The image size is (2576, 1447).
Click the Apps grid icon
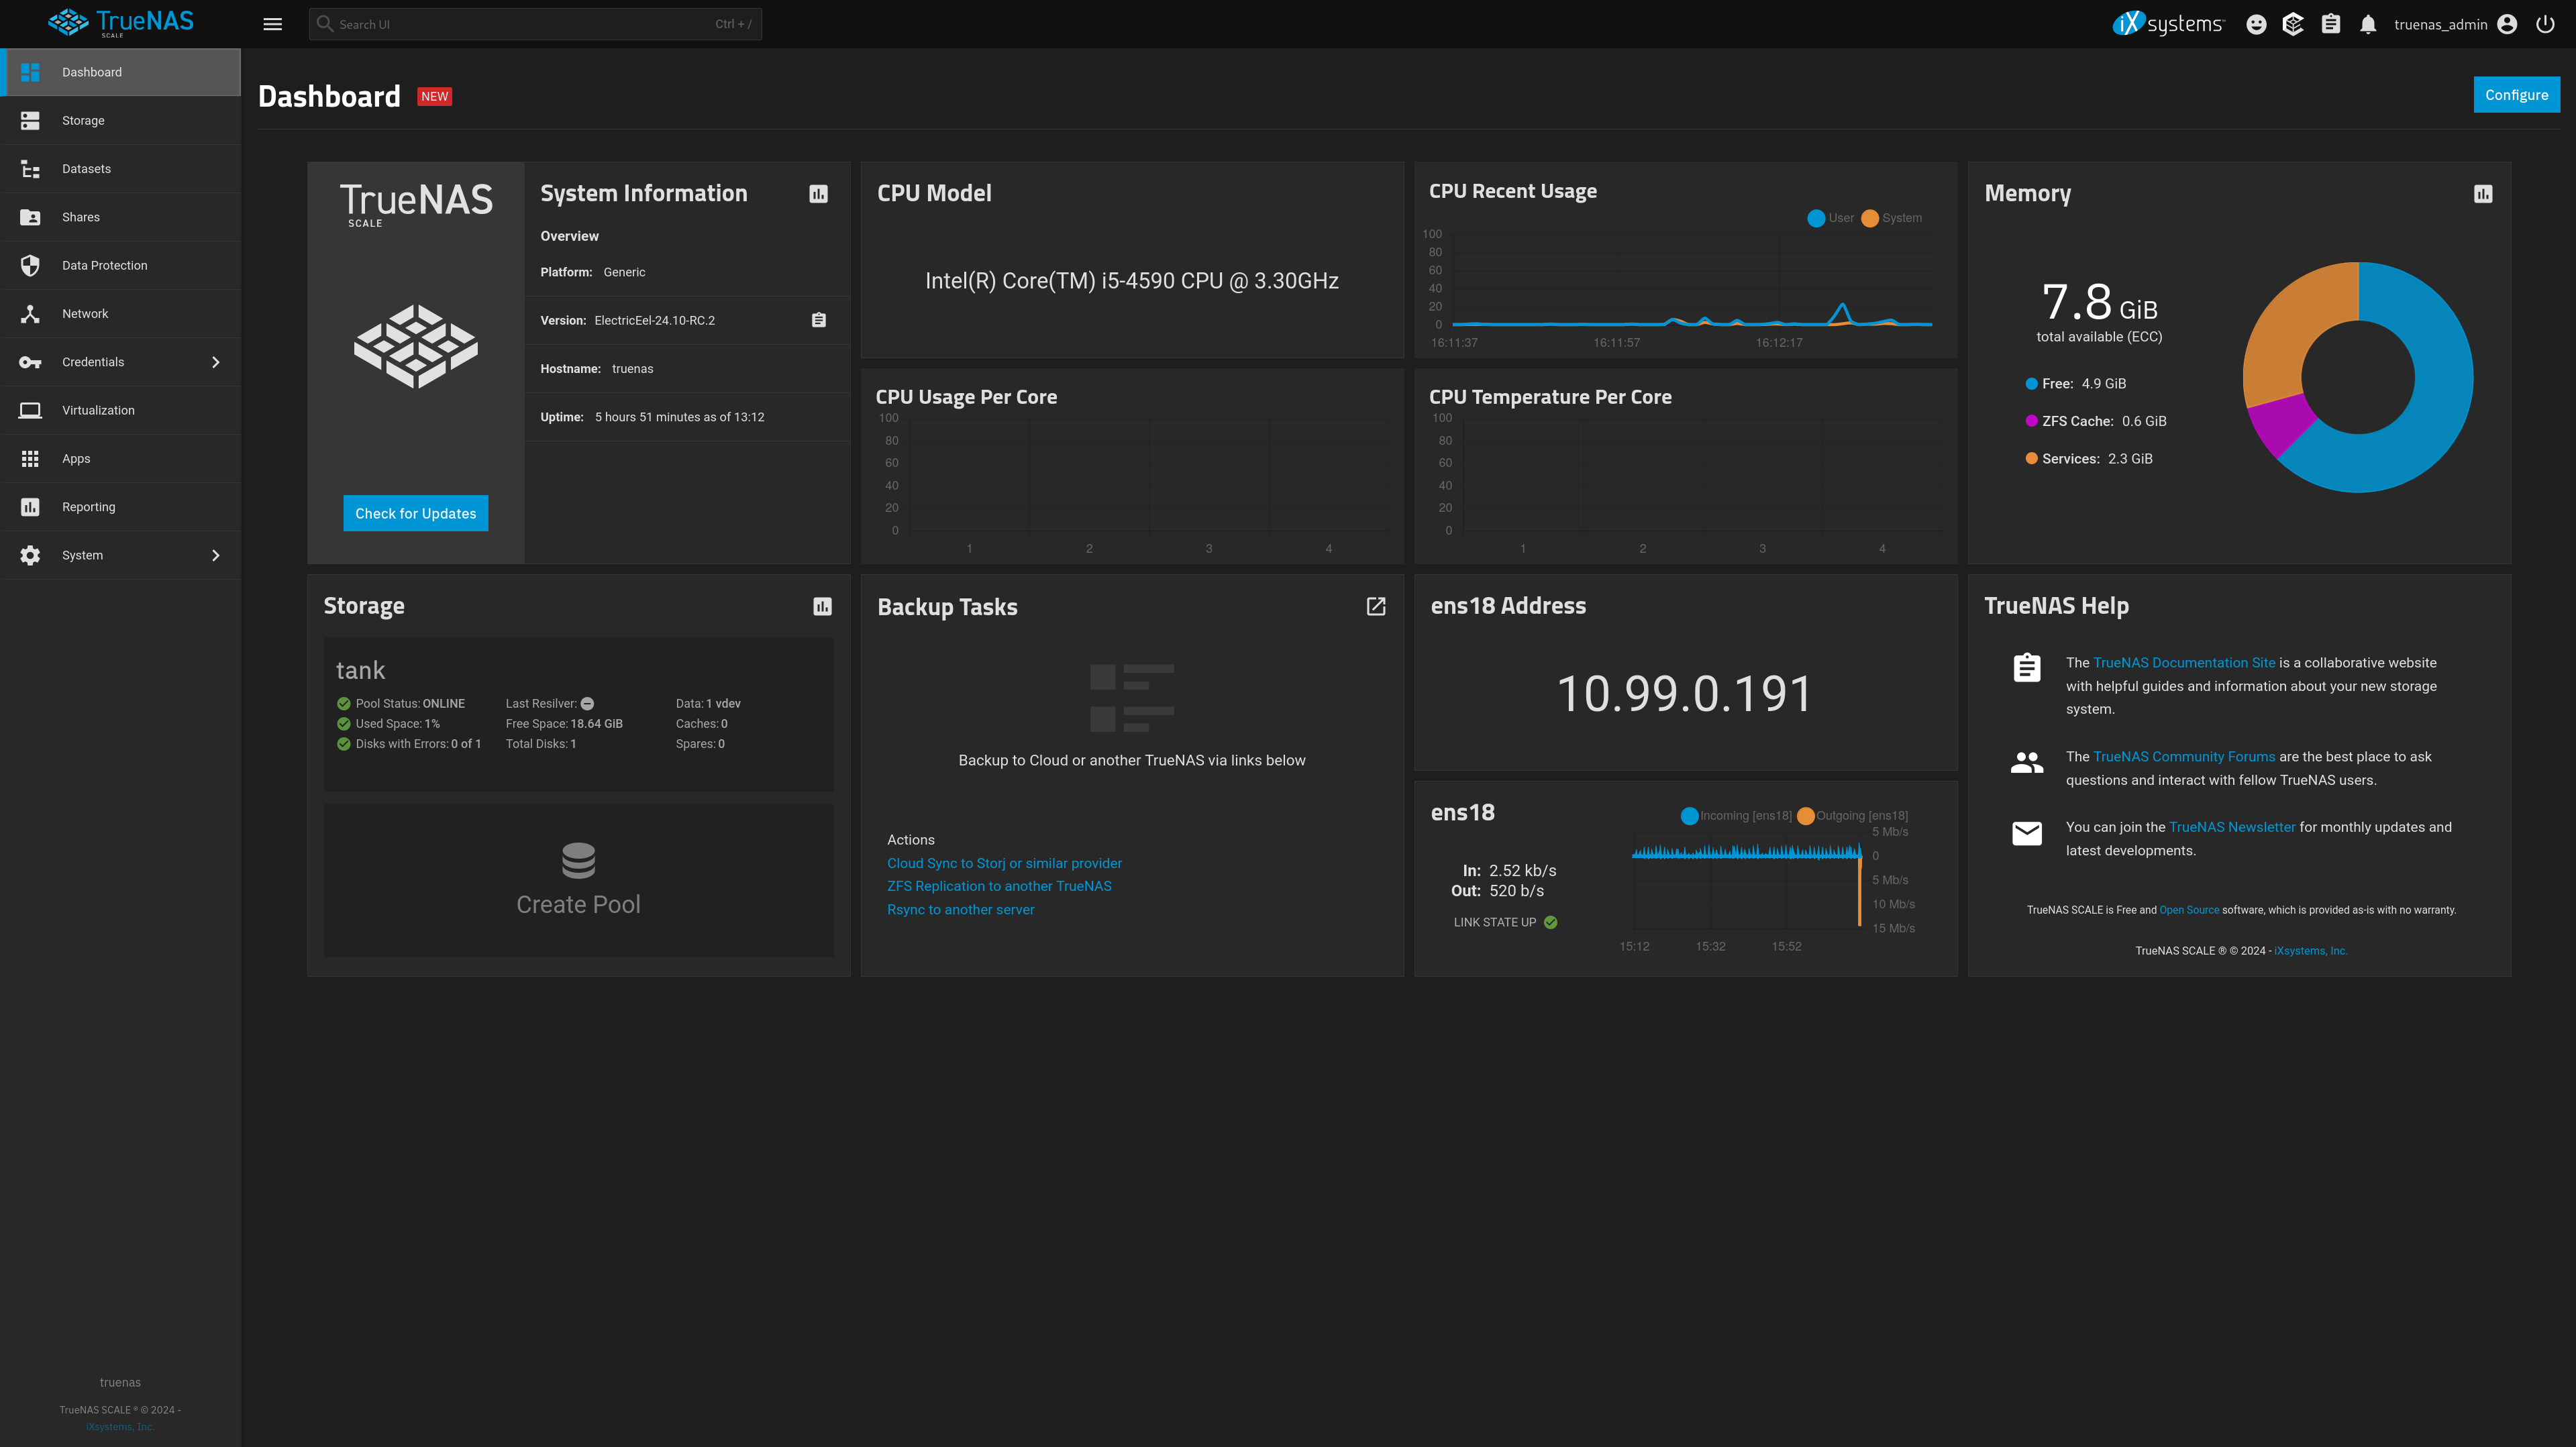tap(30, 459)
